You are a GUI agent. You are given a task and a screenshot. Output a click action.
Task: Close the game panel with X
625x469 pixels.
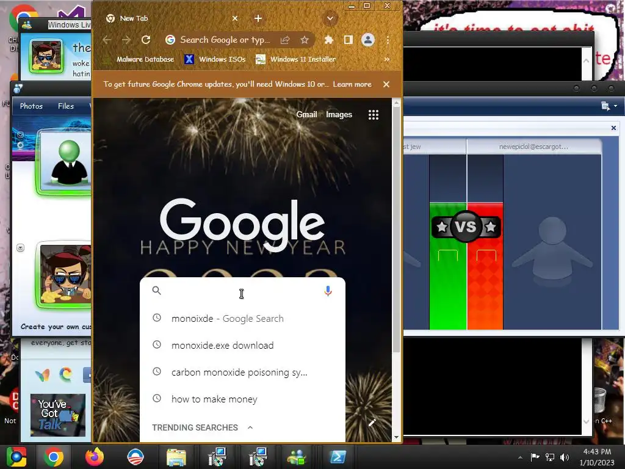tap(613, 128)
